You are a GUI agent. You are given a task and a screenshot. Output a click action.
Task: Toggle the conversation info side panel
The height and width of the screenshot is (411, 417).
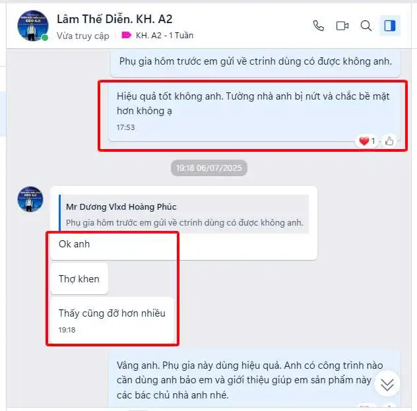point(389,26)
